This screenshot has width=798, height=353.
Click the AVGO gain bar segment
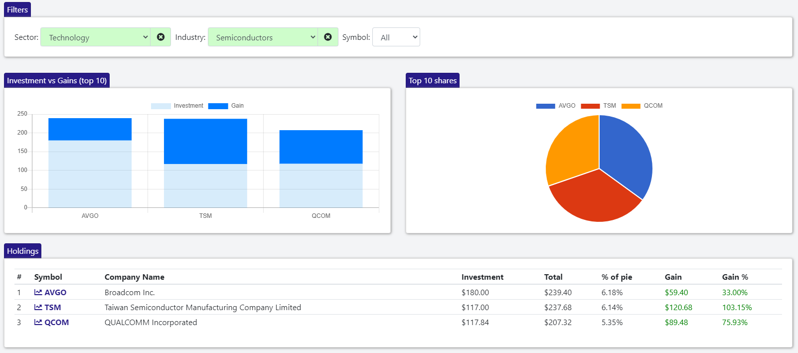(x=90, y=129)
